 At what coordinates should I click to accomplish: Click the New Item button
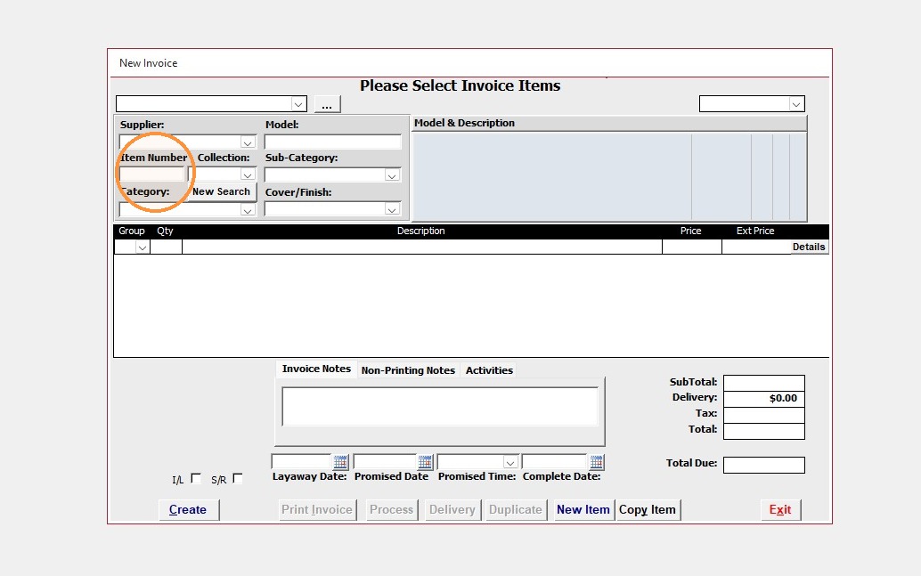point(583,509)
